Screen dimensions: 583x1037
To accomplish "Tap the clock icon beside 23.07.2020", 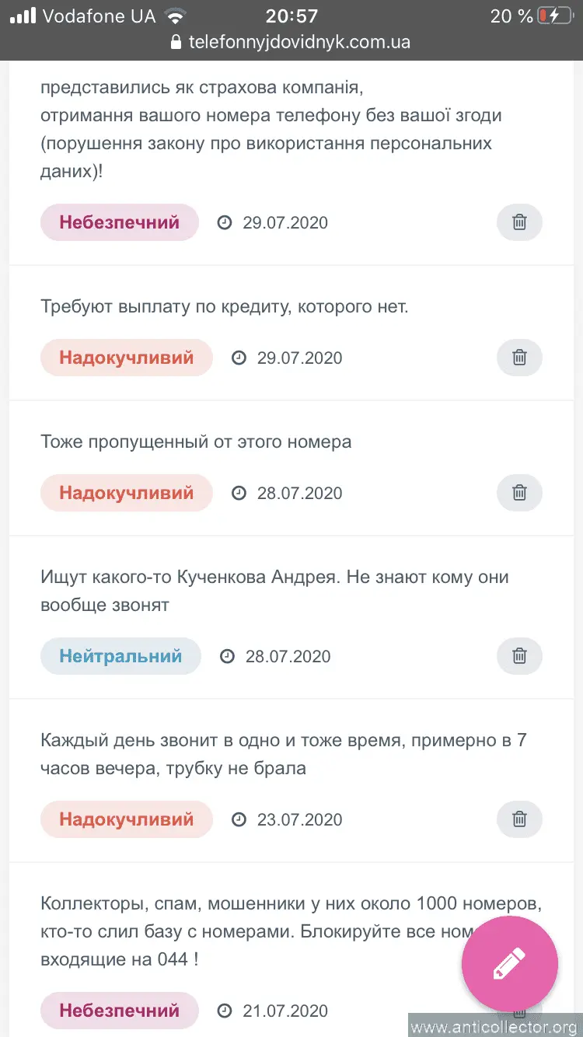I will coord(239,819).
